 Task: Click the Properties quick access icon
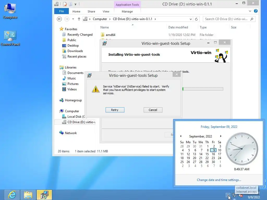65,4
